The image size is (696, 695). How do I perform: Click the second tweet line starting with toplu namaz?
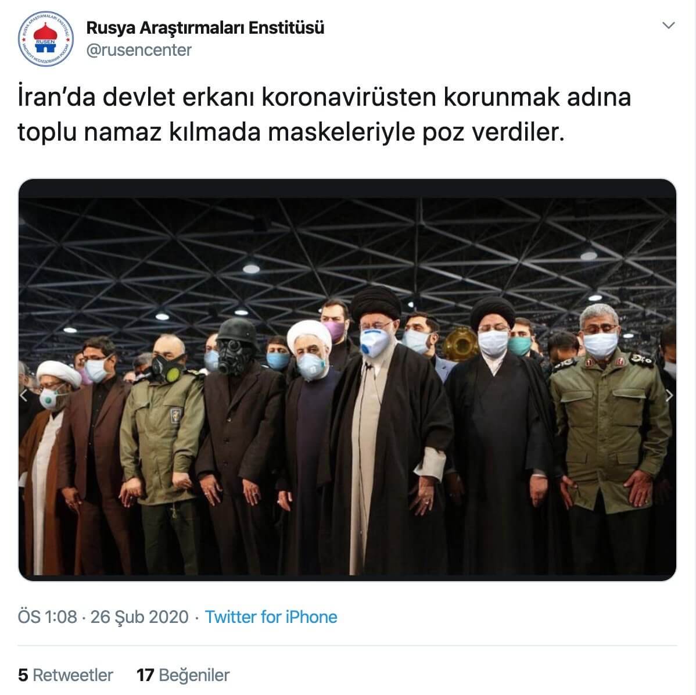pos(291,132)
